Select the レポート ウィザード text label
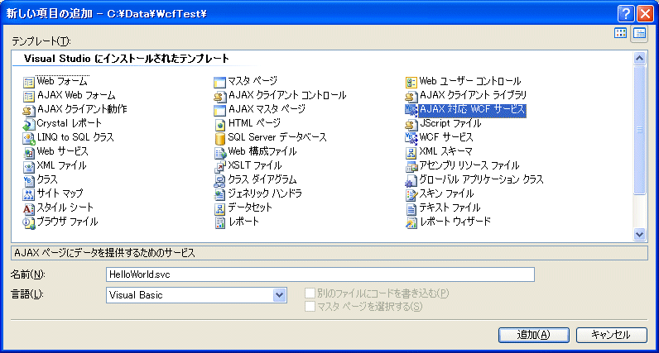 pyautogui.click(x=455, y=222)
